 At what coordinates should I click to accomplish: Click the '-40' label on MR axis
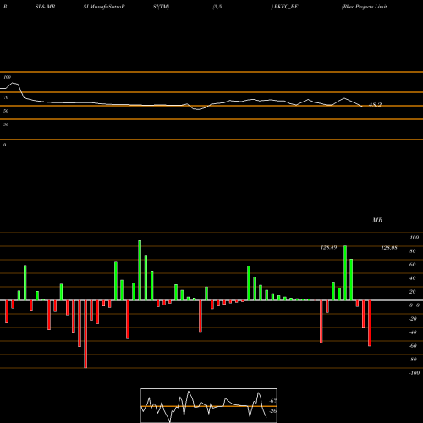413,332
